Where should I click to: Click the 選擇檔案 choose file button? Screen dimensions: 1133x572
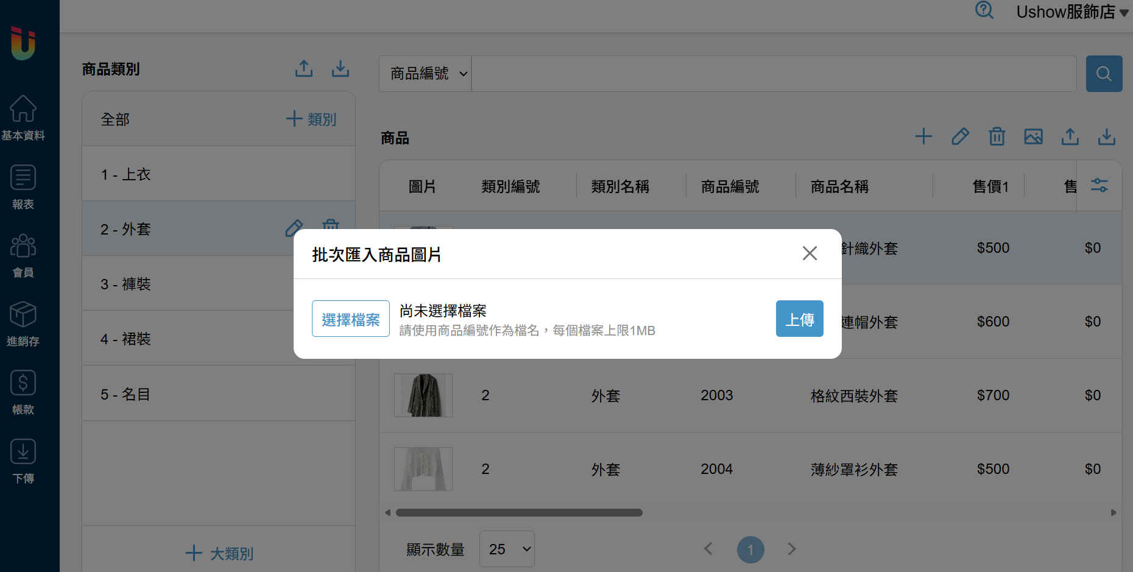tap(351, 319)
